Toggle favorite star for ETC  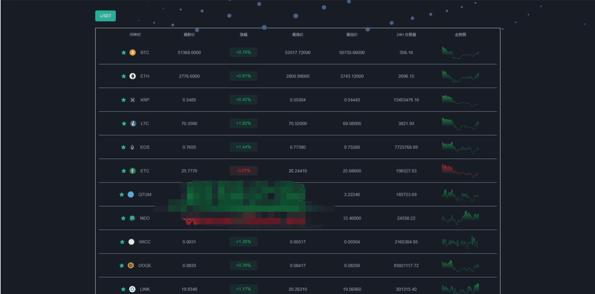point(124,171)
